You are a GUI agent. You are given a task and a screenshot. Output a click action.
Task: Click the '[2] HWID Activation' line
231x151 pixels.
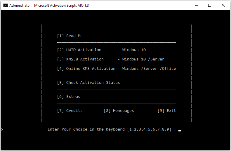pos(101,50)
